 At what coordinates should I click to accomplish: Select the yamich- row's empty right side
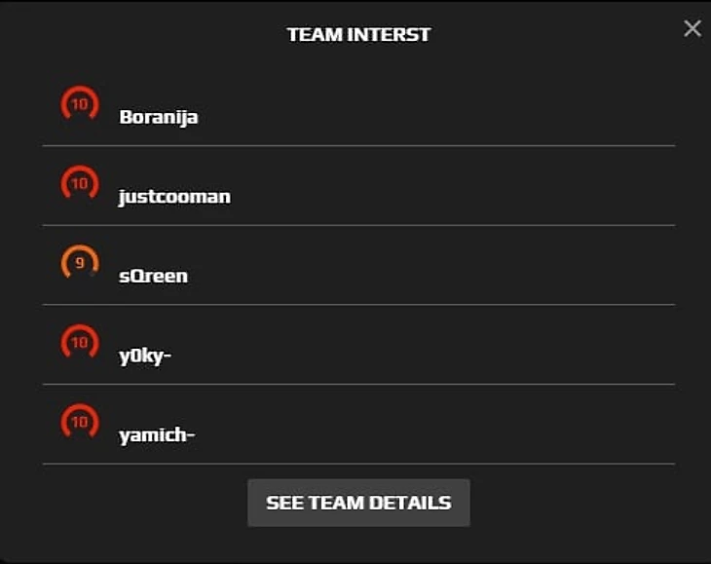click(487, 429)
